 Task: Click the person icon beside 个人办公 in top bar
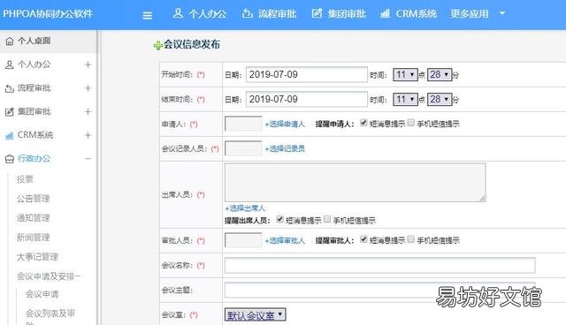178,13
